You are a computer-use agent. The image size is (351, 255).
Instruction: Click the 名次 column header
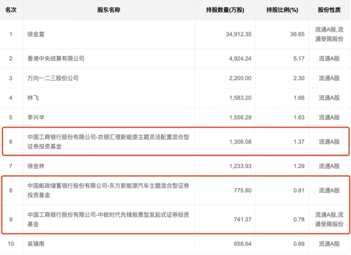tap(11, 10)
